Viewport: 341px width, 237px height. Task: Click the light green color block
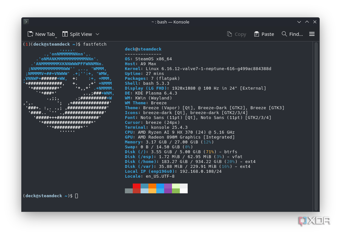pos(176,186)
